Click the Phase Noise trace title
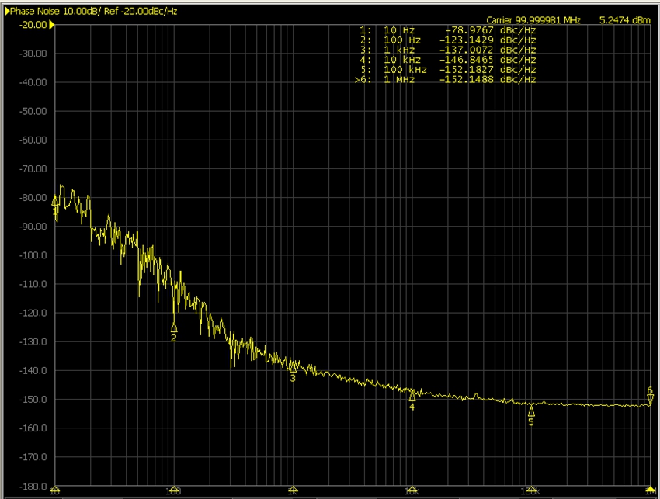This screenshot has width=660, height=499. pyautogui.click(x=36, y=10)
